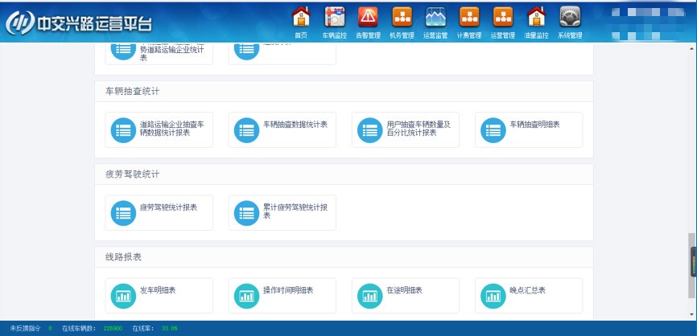Open 道路运输企业抽查车辆数据统计报表 report
Image resolution: width=697 pixels, height=336 pixels.
[x=159, y=129]
